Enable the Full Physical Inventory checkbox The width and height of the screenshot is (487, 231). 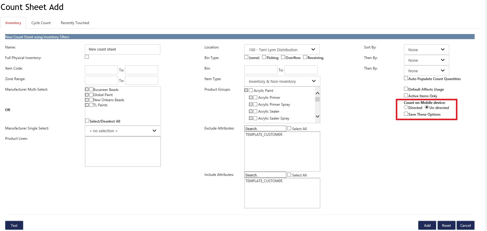pyautogui.click(x=87, y=57)
